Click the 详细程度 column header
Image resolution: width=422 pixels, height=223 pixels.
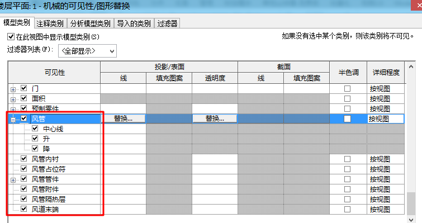point(386,72)
